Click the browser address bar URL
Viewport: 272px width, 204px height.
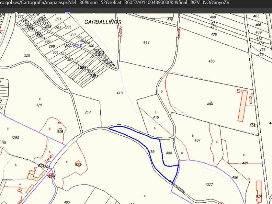(116, 3)
